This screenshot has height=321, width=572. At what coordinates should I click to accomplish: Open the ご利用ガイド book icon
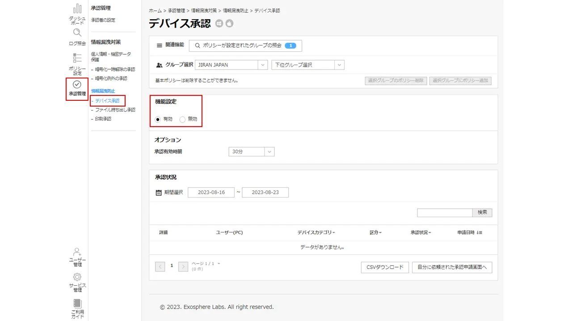[x=77, y=303]
